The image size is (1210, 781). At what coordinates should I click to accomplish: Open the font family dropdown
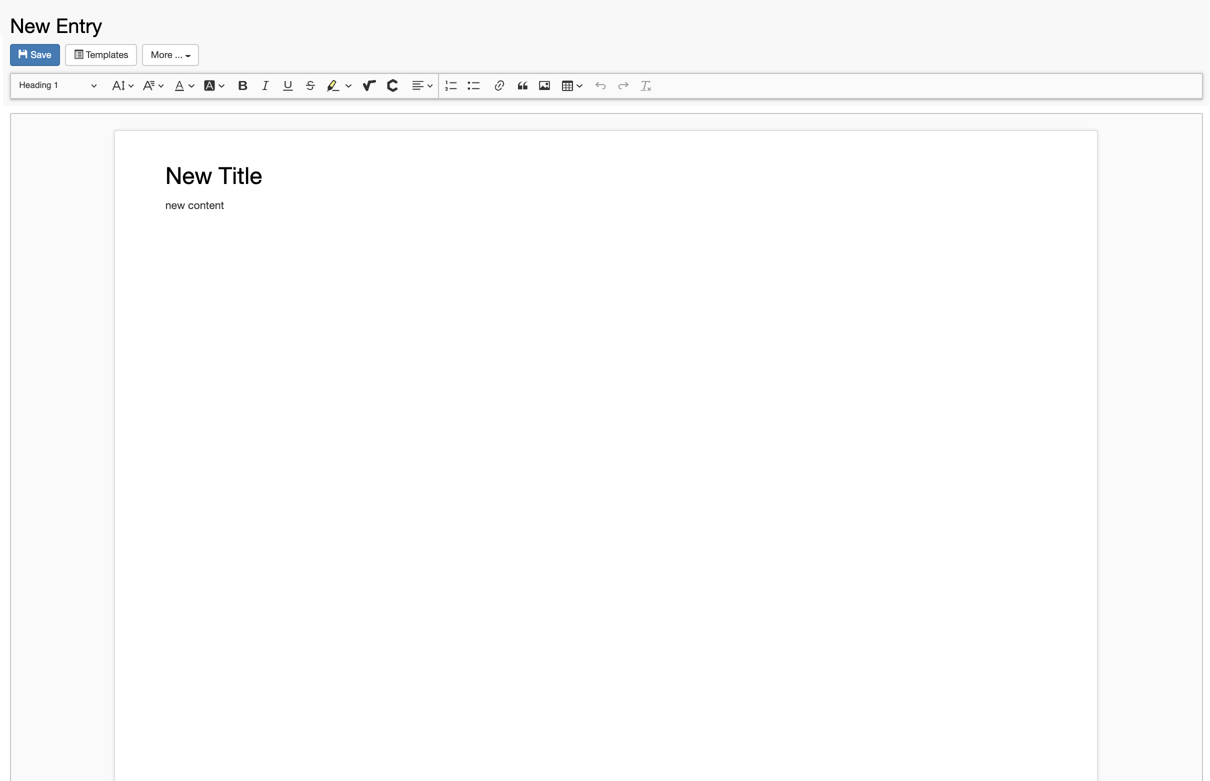pos(152,85)
